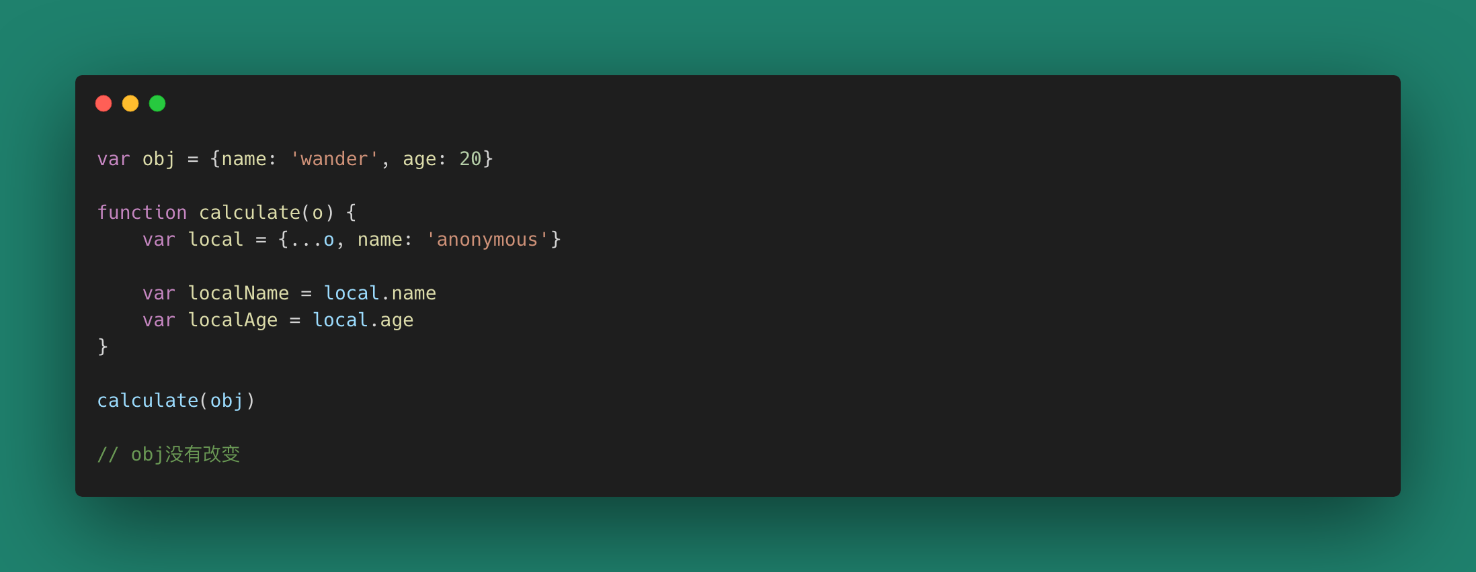Click the number 20 in obj
Image resolution: width=1476 pixels, height=572 pixels.
[x=470, y=159]
